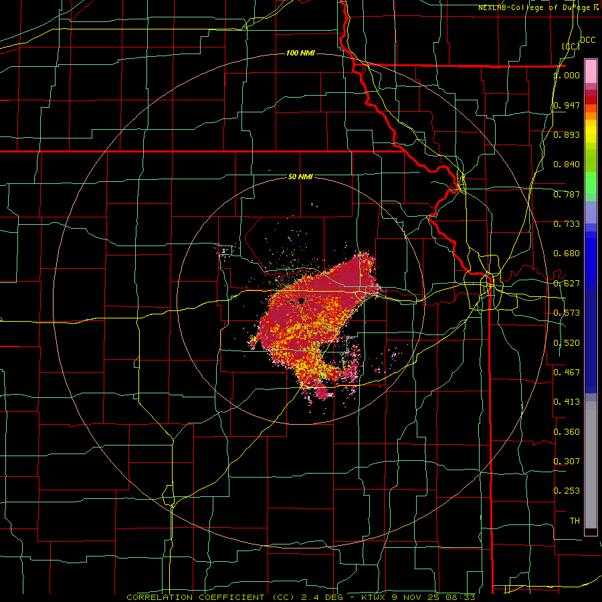Click the 0.467 scale value

[x=567, y=372]
